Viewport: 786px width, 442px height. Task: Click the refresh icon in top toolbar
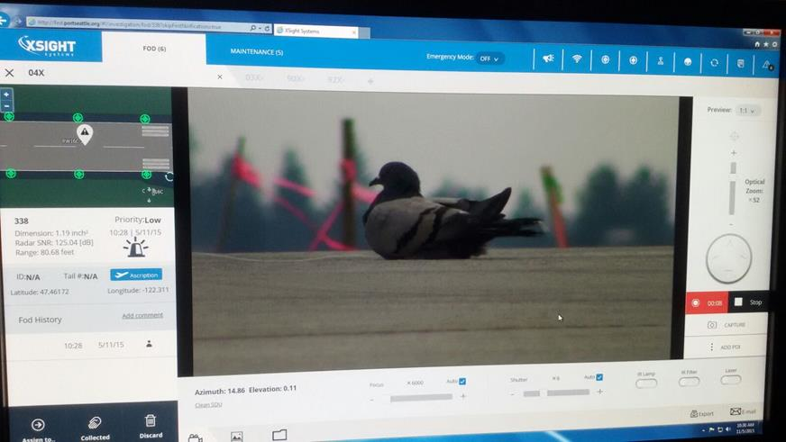(714, 63)
